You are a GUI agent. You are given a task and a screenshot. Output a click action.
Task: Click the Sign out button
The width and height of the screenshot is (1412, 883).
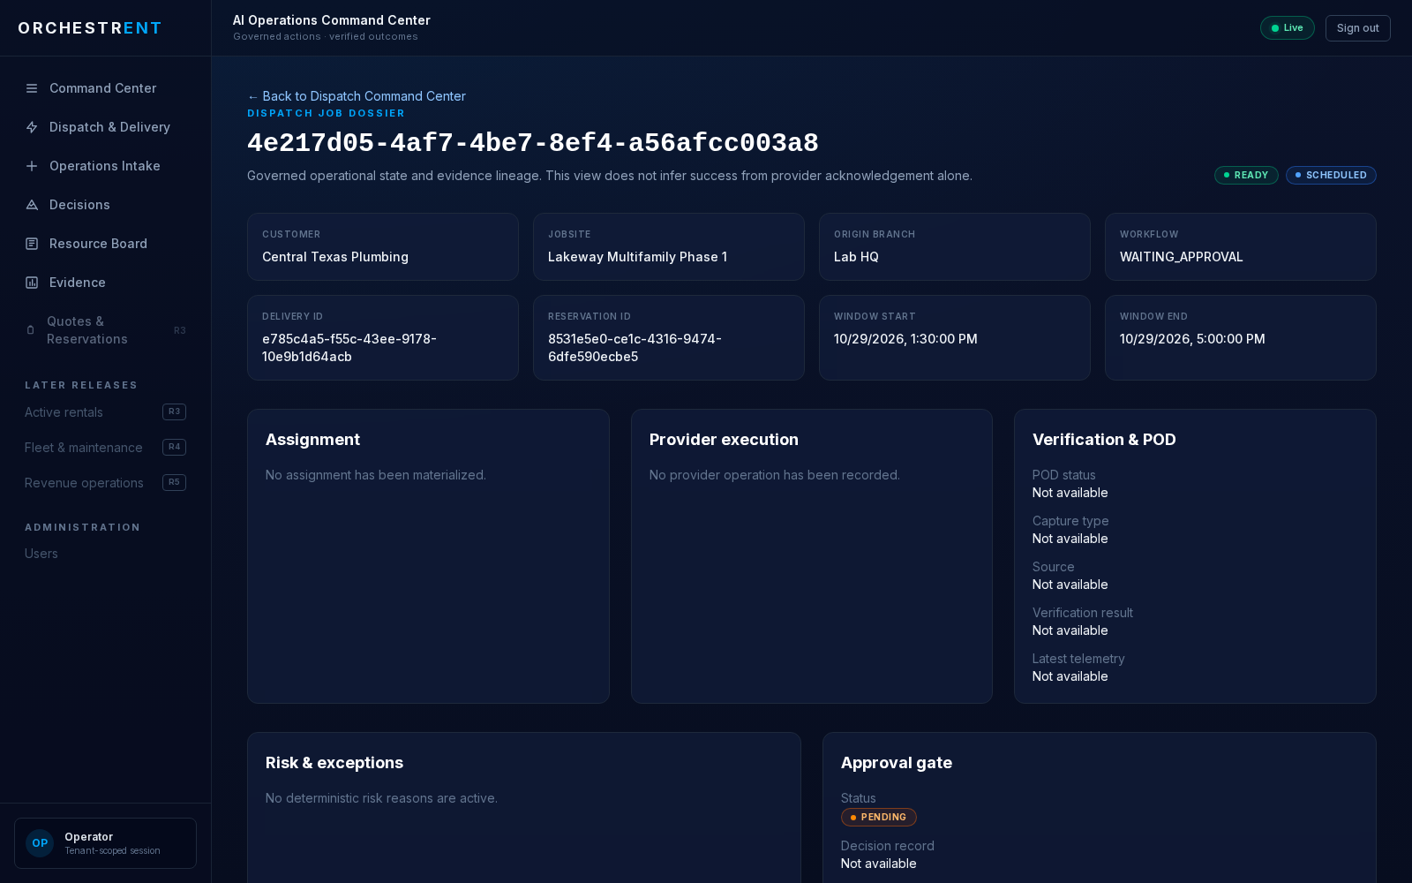(1357, 28)
